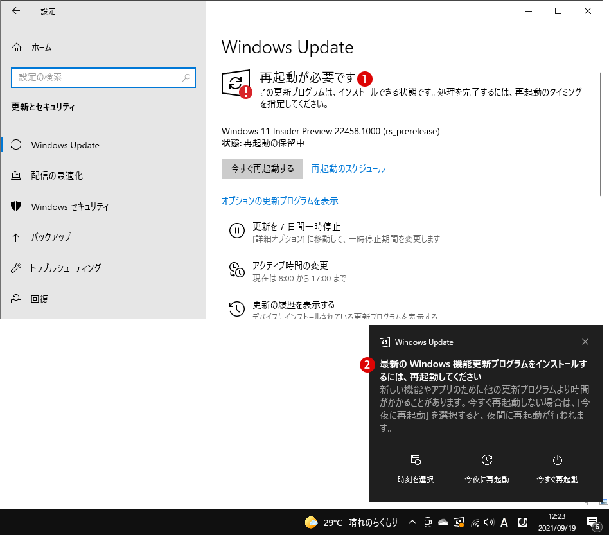Click the update history clock icon
This screenshot has width=609, height=535.
(x=237, y=309)
